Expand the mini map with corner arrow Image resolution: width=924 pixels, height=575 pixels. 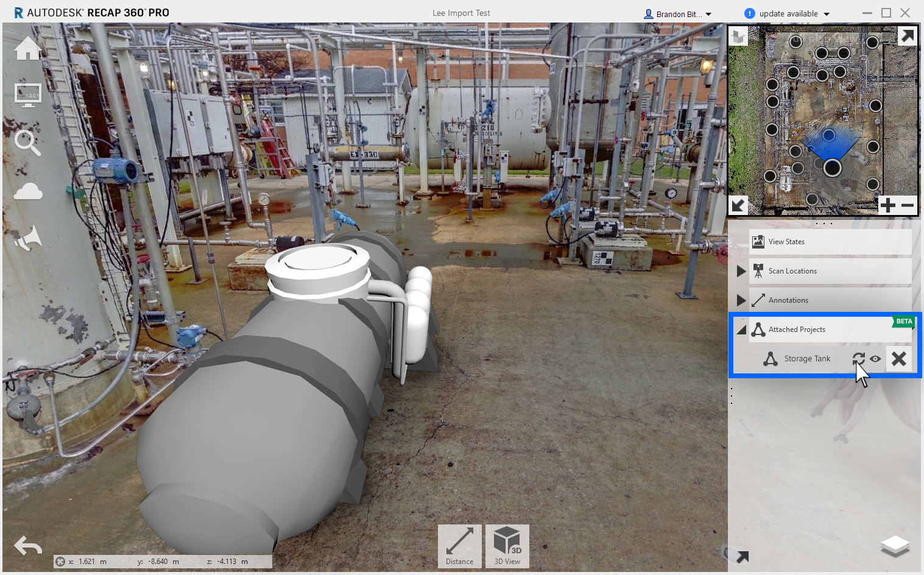907,36
